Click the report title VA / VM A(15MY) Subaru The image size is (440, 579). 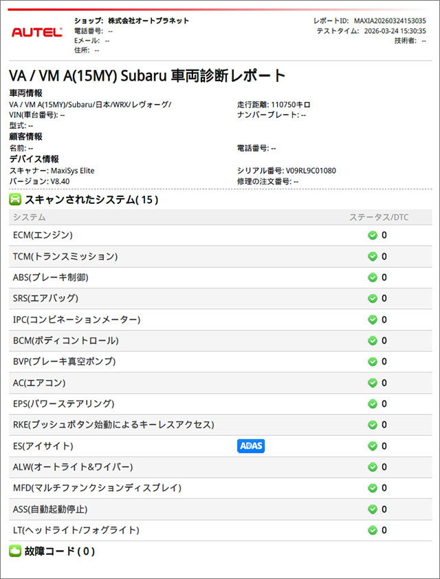(x=148, y=76)
